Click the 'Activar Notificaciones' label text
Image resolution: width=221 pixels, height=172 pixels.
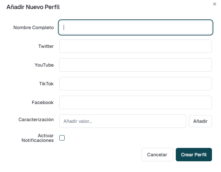point(38,138)
